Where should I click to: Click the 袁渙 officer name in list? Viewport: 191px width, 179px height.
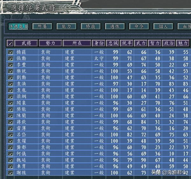tap(22, 84)
